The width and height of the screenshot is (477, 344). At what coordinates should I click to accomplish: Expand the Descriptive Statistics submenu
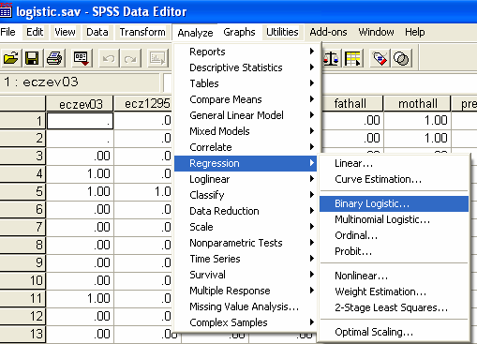point(246,67)
